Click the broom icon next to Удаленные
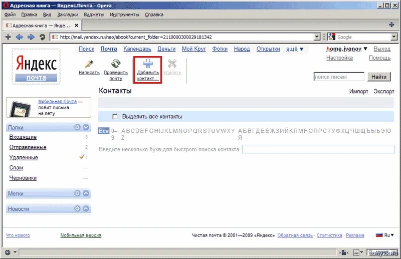The height and width of the screenshot is (259, 401). [82, 156]
